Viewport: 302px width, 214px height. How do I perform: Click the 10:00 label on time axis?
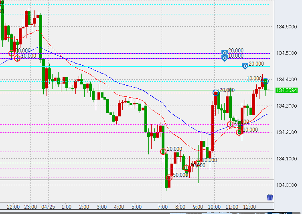pyautogui.click(x=214, y=207)
